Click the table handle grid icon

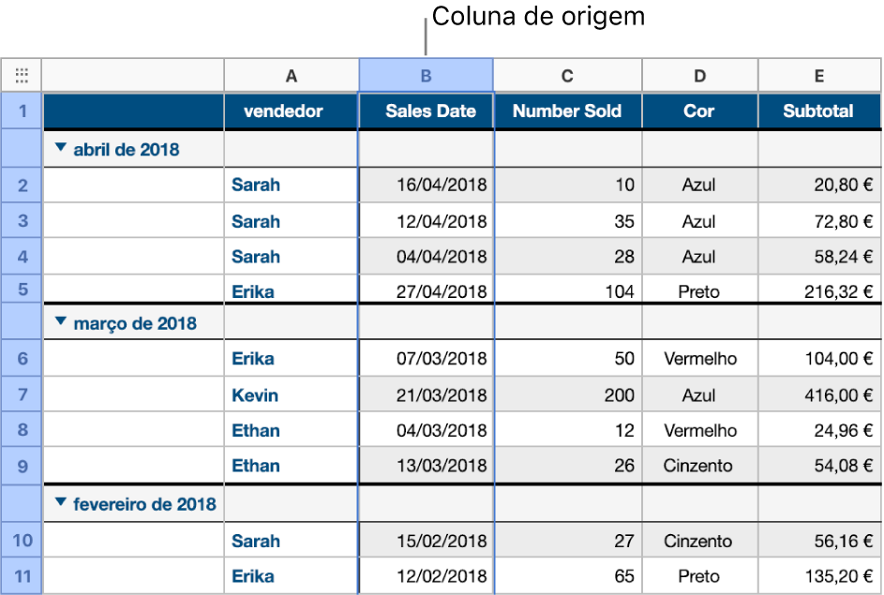(21, 75)
